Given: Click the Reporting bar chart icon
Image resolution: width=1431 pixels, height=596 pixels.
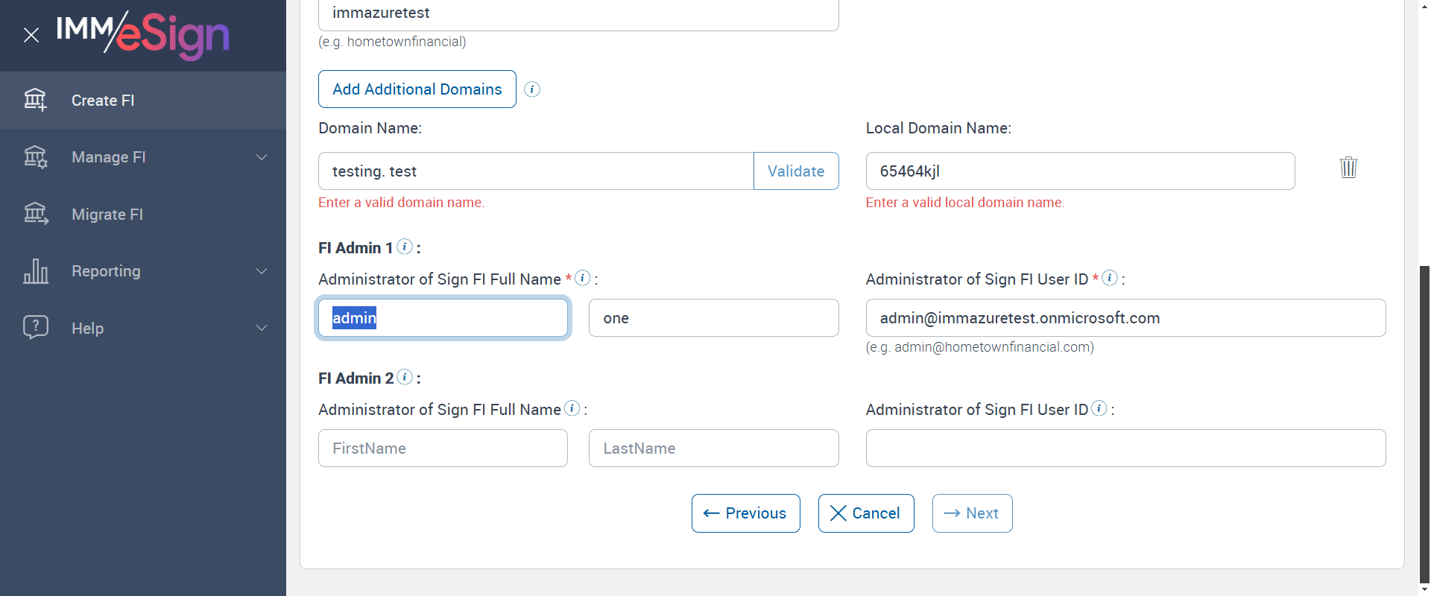Looking at the screenshot, I should point(35,271).
